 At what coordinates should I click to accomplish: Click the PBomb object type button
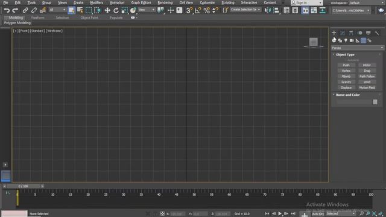pyautogui.click(x=346, y=77)
